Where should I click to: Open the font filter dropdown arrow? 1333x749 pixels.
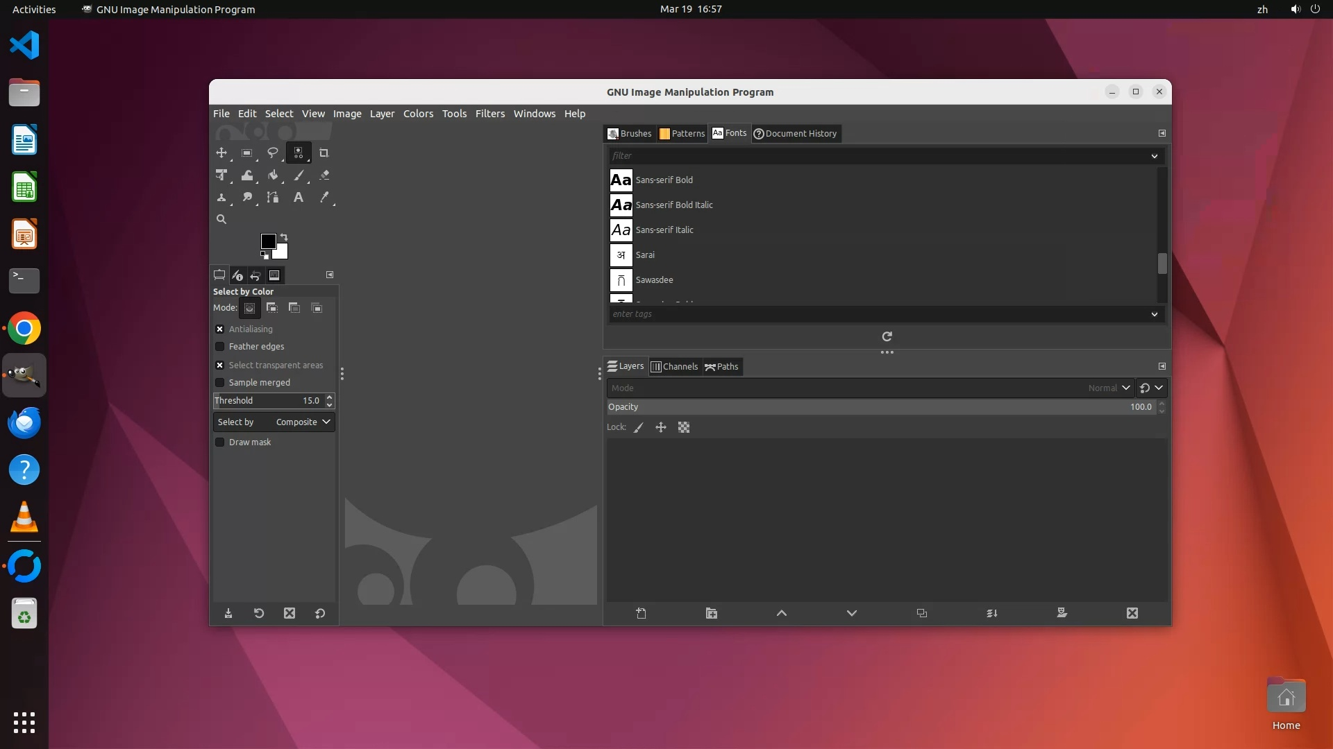1155,156
